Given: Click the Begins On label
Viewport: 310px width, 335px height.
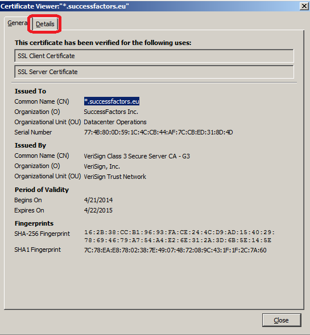Looking at the screenshot, I should coord(28,200).
